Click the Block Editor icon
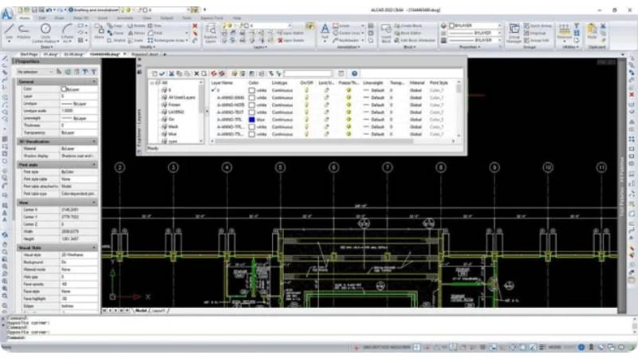This screenshot has height=359, width=638. tap(408, 33)
